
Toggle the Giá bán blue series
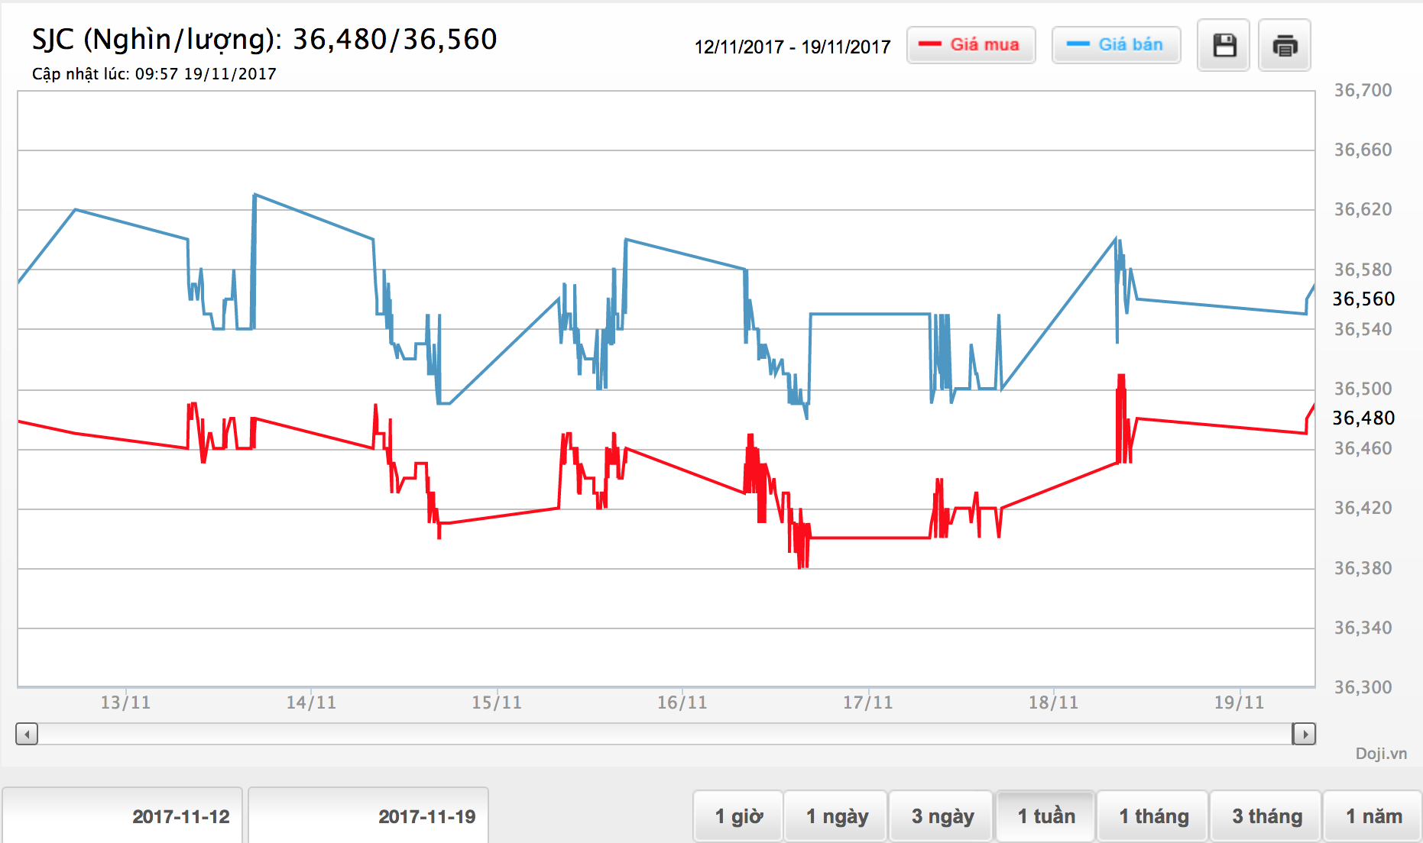pyautogui.click(x=1116, y=45)
